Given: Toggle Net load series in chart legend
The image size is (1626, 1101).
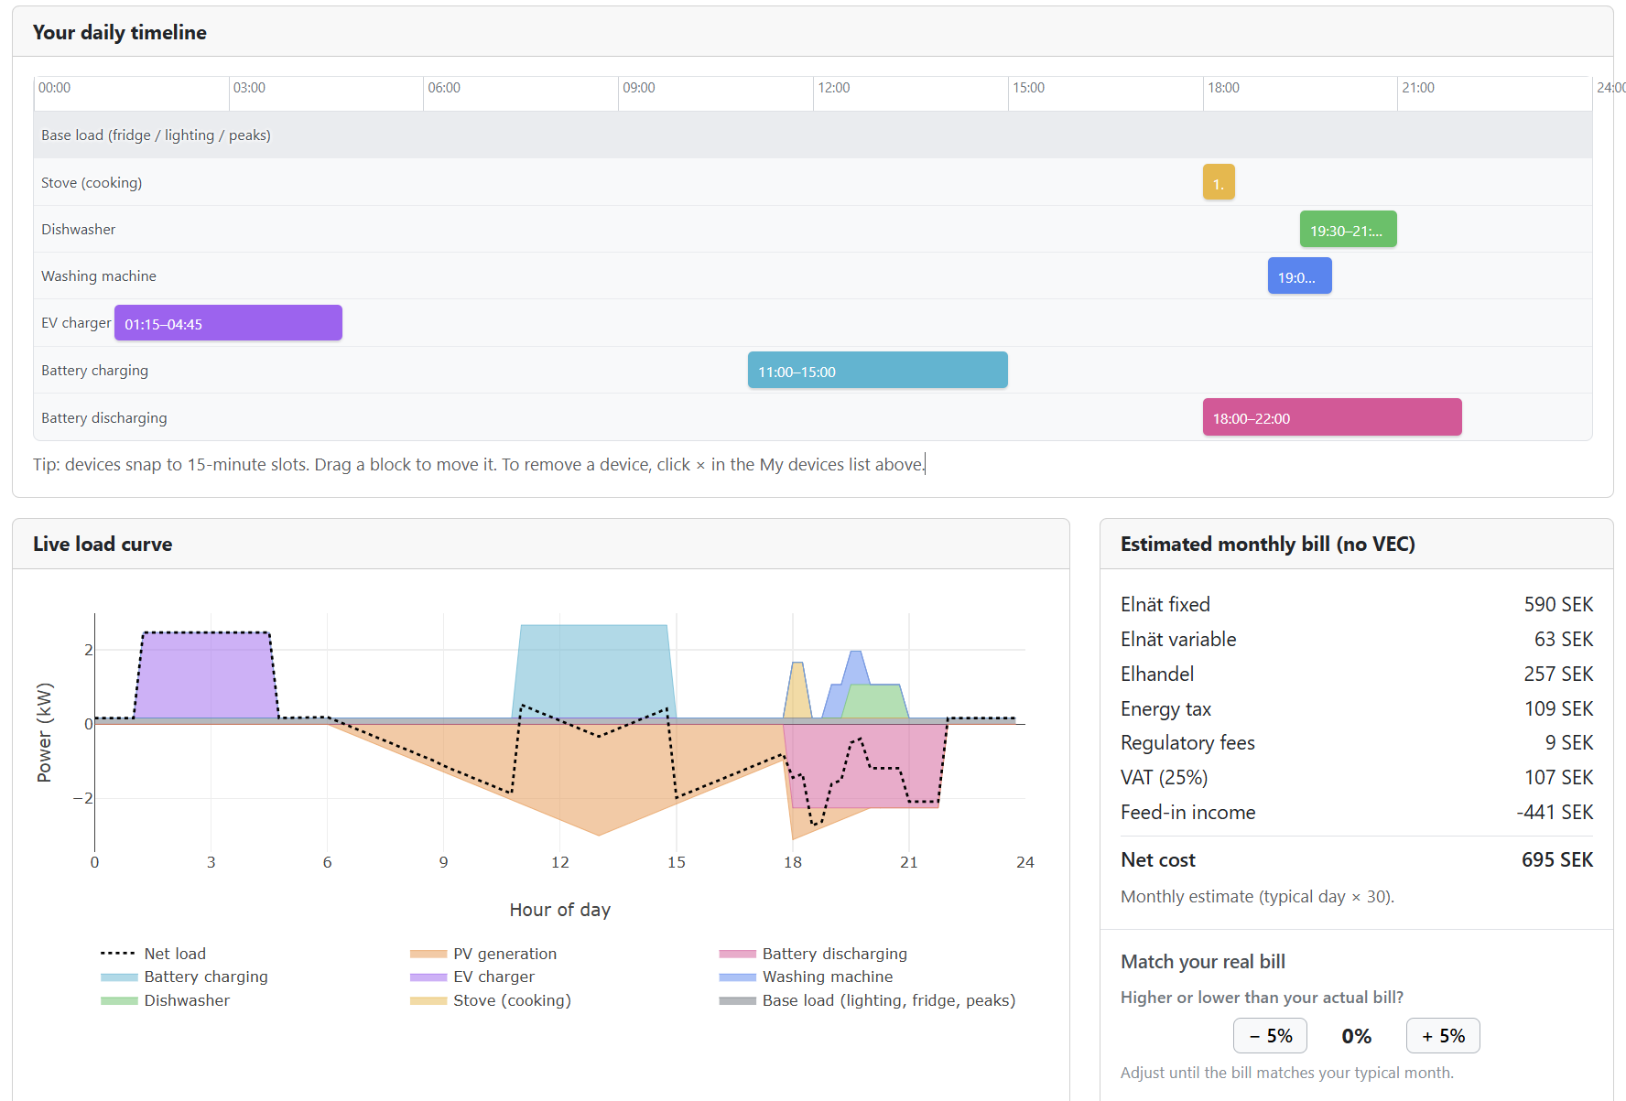Looking at the screenshot, I should pyautogui.click(x=153, y=954).
